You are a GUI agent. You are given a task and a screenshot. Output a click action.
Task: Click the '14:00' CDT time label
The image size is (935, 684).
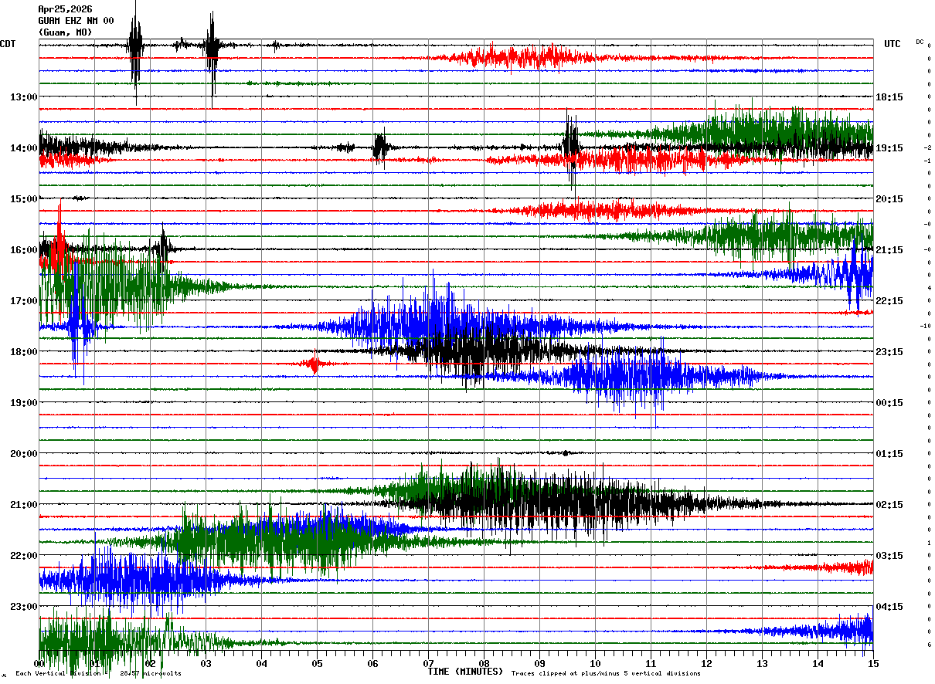point(24,148)
